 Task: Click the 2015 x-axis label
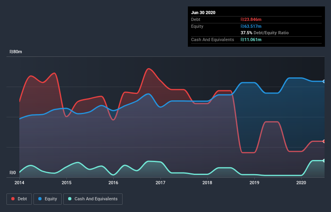pos(67,183)
